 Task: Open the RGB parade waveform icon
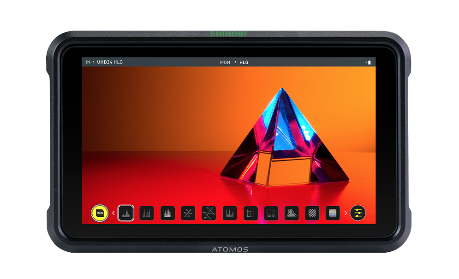(x=147, y=213)
